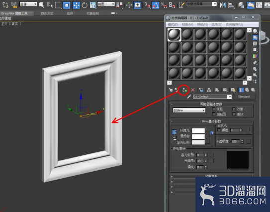Screen dimensions: 270x212
Task: Collapse the 明暗器基本参数 rollout
Action: [x=211, y=104]
